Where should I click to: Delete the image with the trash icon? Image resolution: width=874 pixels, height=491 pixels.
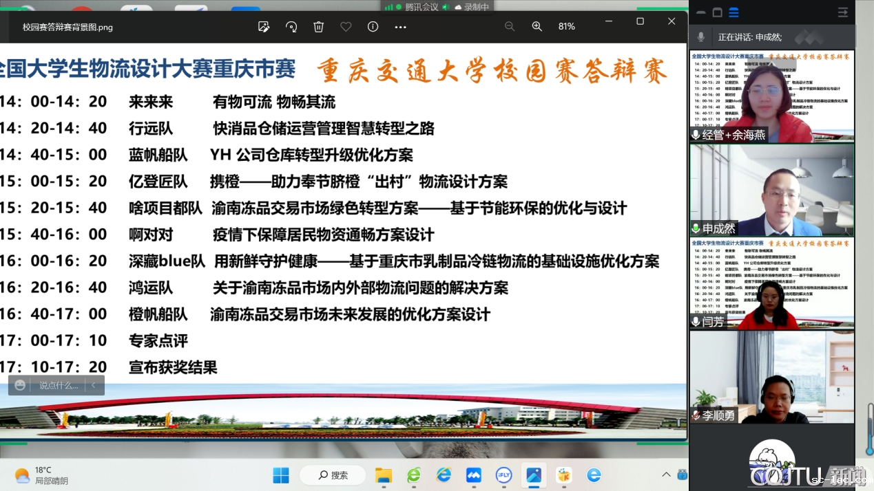(318, 27)
